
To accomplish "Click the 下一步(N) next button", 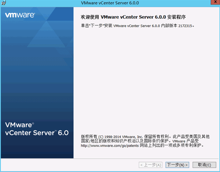I will [x=177, y=165].
